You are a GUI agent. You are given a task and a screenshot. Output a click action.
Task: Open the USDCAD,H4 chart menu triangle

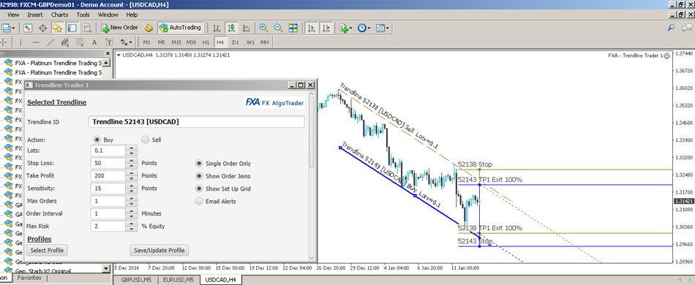[119, 56]
